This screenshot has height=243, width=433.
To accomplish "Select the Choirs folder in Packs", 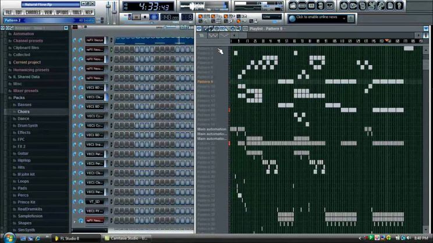I will point(23,112).
